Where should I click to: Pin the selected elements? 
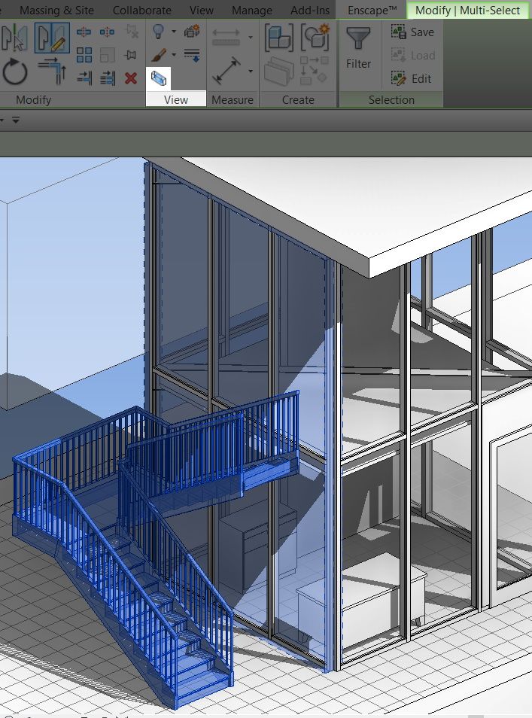[131, 55]
